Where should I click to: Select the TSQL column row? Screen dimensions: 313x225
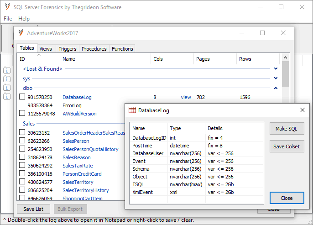197,184
